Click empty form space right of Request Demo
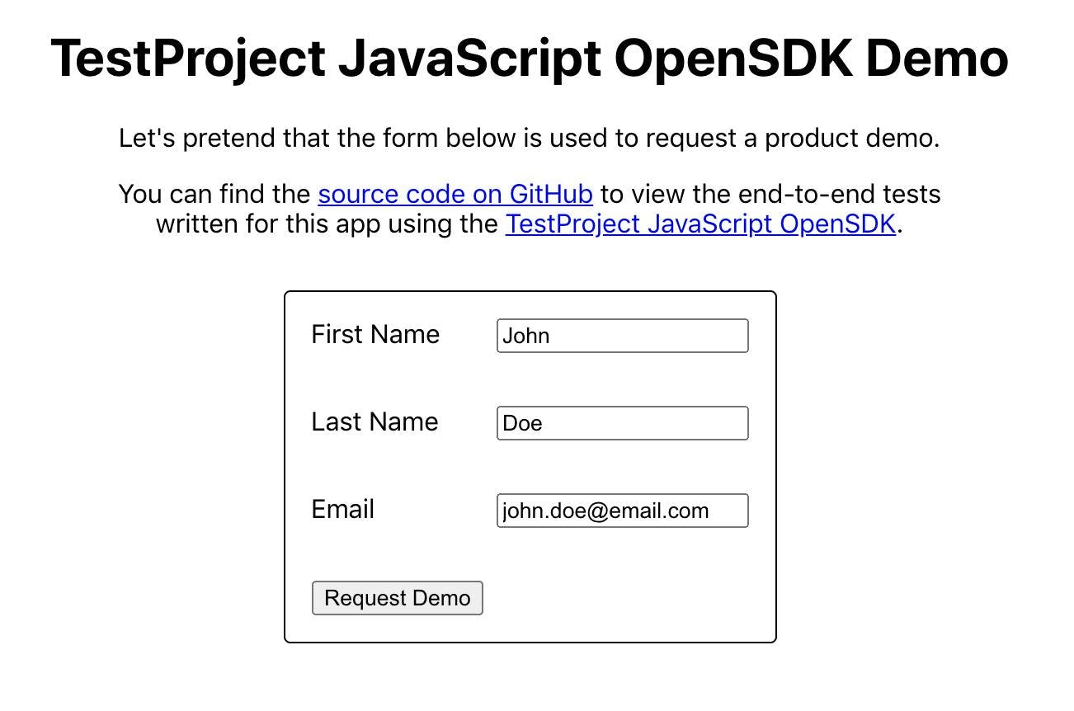The height and width of the screenshot is (711, 1074). tap(627, 598)
